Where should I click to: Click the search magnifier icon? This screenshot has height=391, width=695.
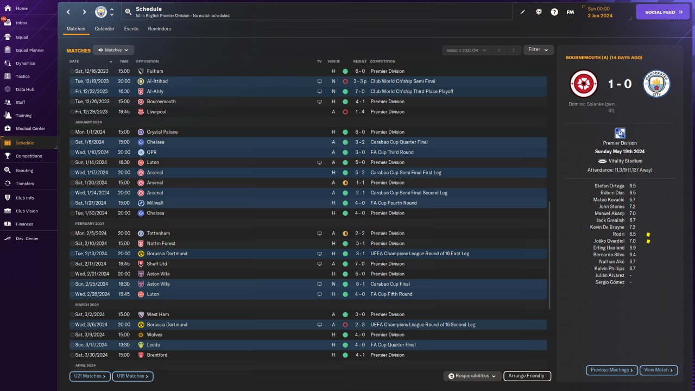click(128, 12)
